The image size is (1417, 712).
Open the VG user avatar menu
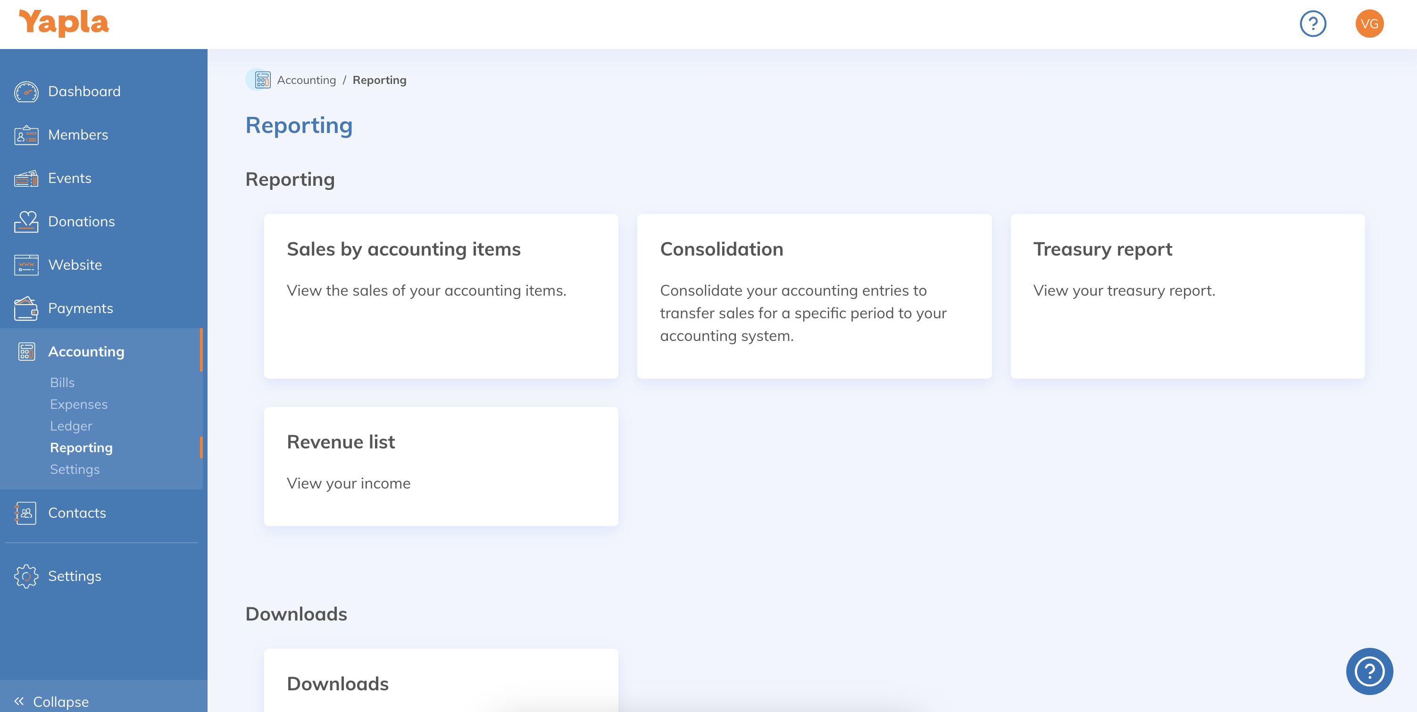[1368, 24]
